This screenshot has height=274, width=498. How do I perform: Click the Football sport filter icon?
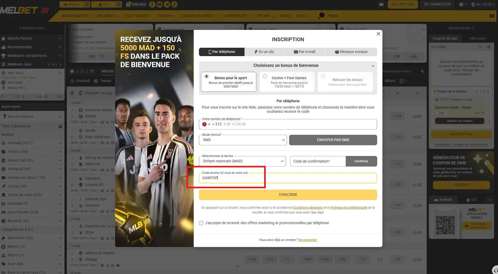(72, 81)
